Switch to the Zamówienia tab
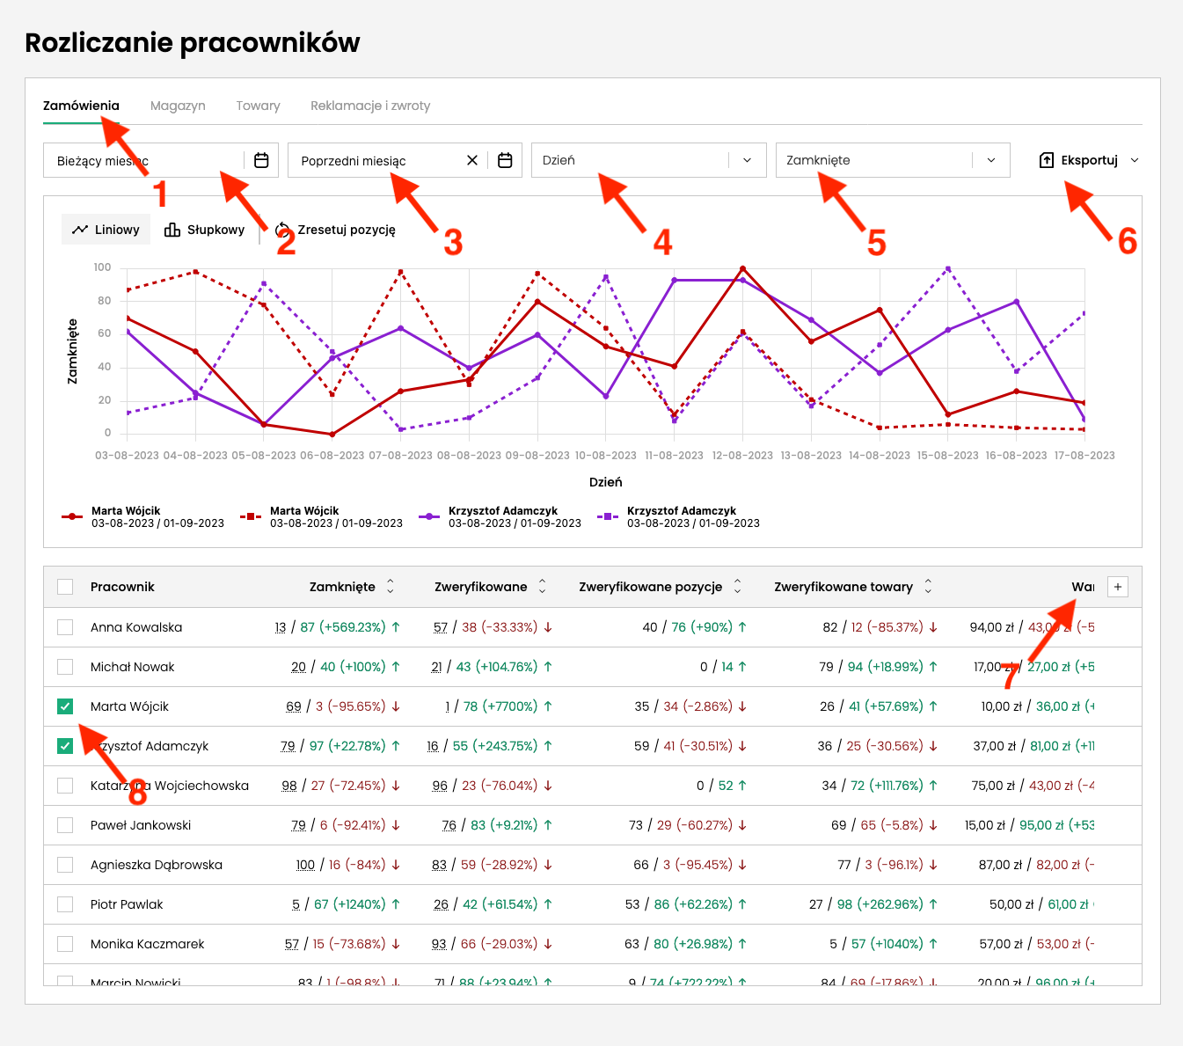Image resolution: width=1183 pixels, height=1046 pixels. click(x=81, y=106)
